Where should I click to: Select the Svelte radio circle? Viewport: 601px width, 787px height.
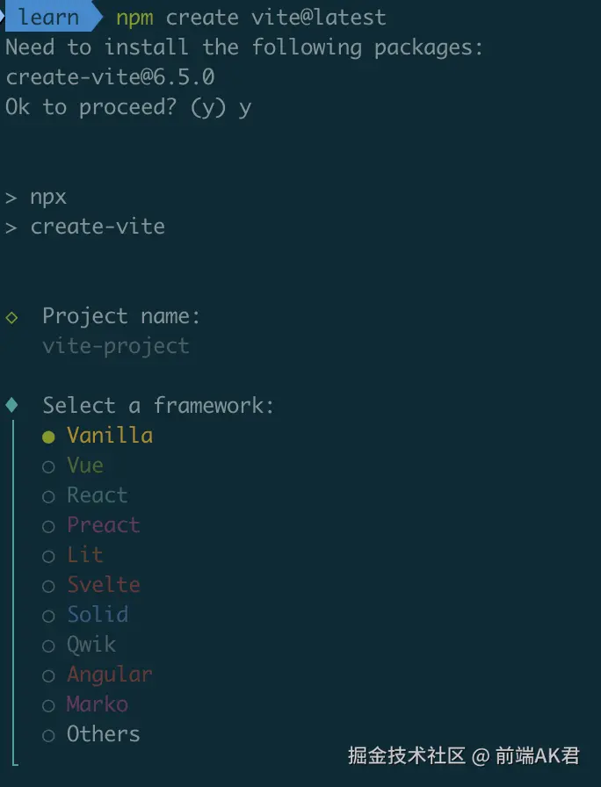[x=48, y=586]
